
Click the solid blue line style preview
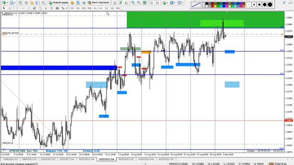pos(196,5)
